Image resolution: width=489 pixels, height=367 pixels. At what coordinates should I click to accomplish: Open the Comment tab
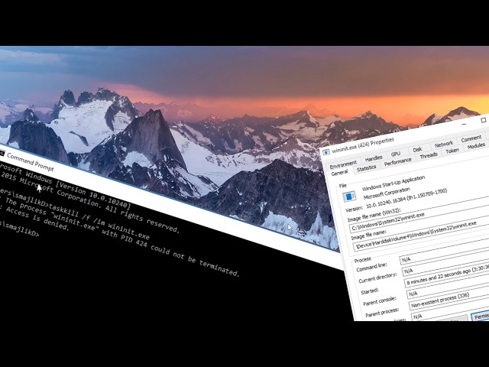point(471,138)
